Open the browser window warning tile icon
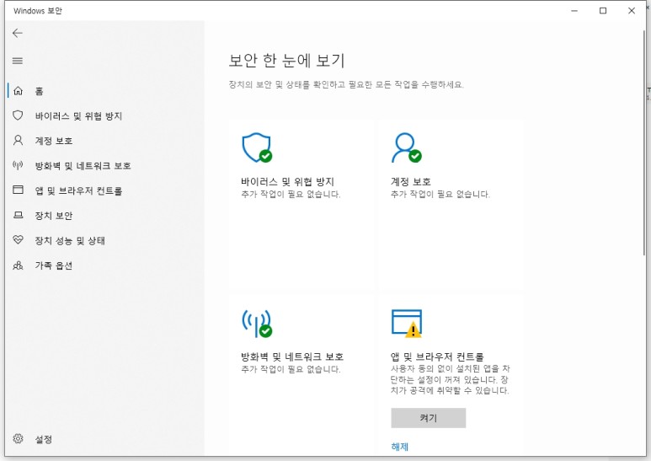The height and width of the screenshot is (461, 651). (407, 323)
